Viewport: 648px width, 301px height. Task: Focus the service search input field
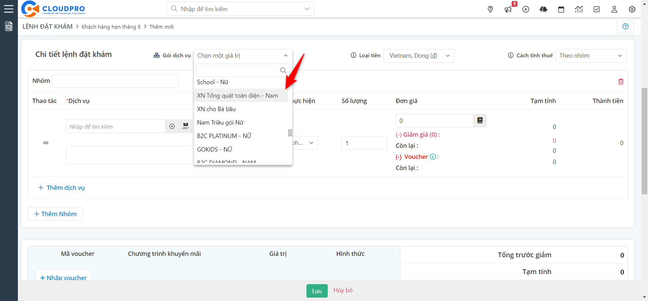coord(115,126)
